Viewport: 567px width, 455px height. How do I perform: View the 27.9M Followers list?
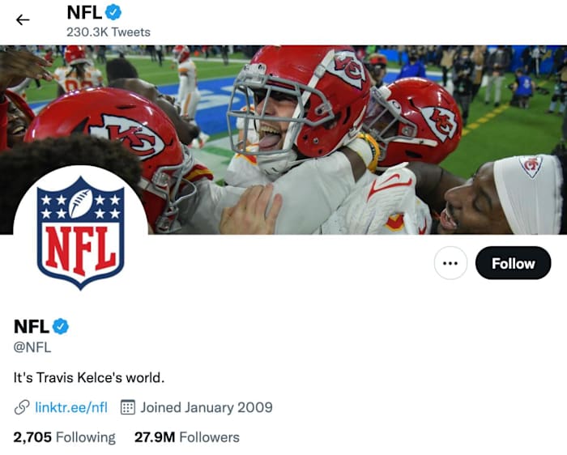tap(187, 437)
